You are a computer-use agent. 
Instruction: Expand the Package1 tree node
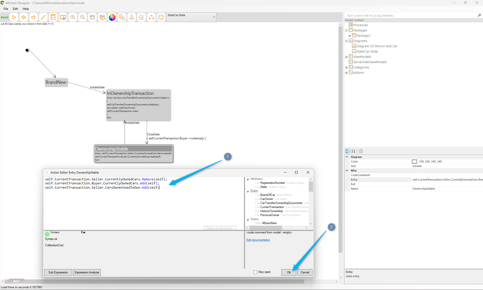point(350,36)
